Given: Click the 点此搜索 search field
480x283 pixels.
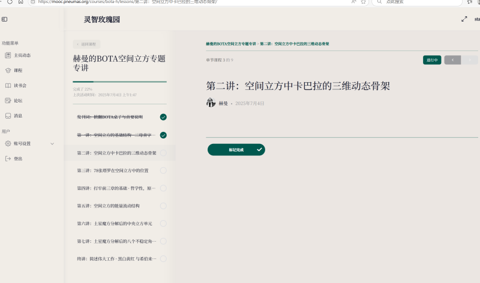Looking at the screenshot, I should point(416,2).
